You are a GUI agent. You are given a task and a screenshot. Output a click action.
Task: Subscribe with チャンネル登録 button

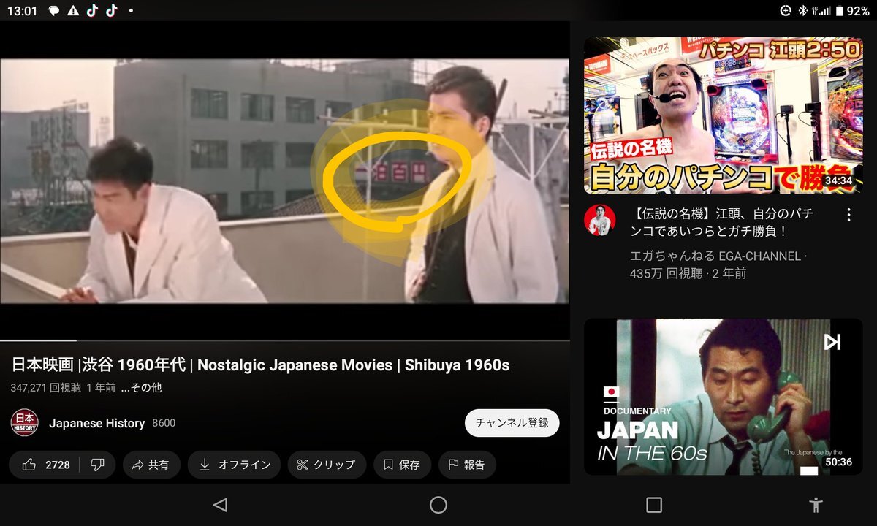(x=512, y=423)
